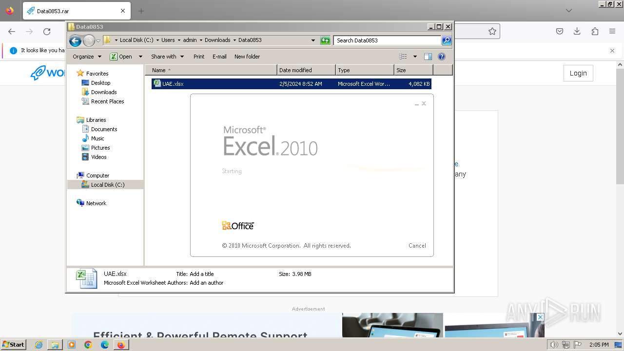Click the Change your view icon
Screen dimensions: 624x351
(403, 57)
